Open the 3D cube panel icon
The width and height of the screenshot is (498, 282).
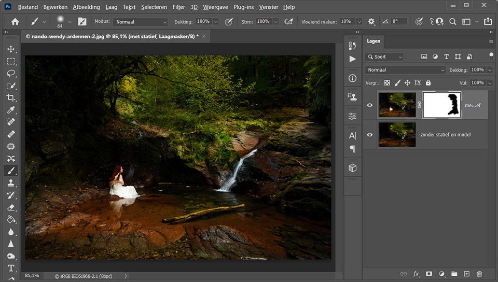point(353,168)
